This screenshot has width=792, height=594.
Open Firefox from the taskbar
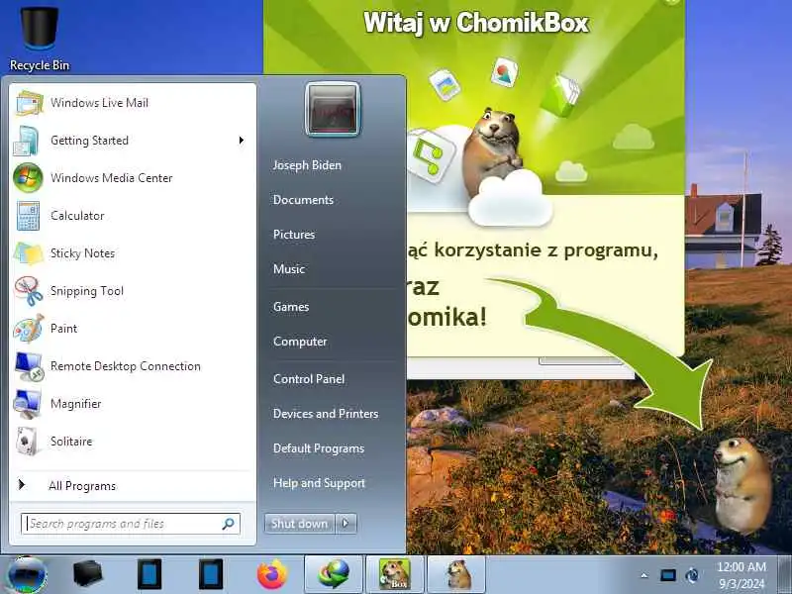tap(271, 575)
